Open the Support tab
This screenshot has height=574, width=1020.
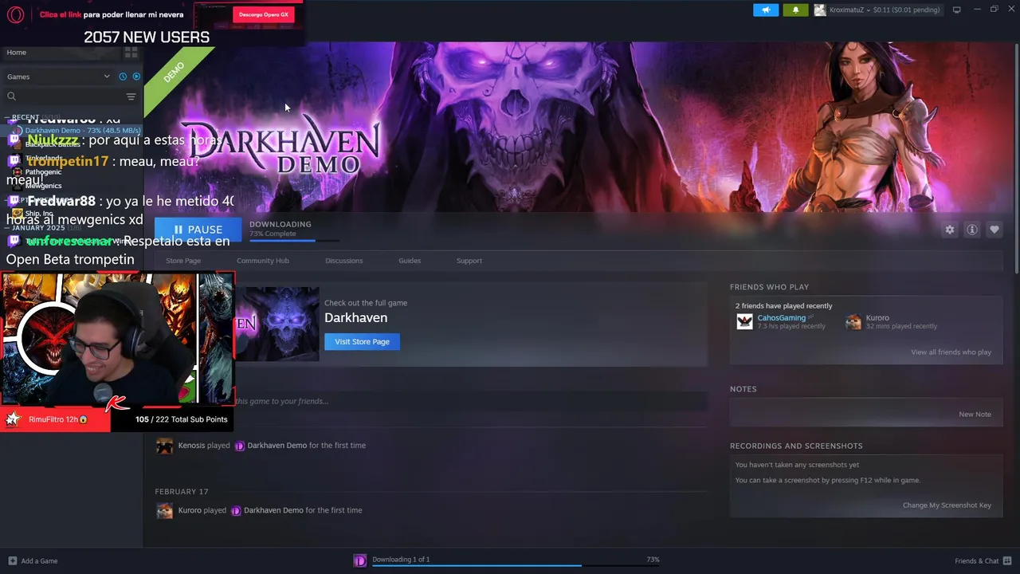coord(469,261)
